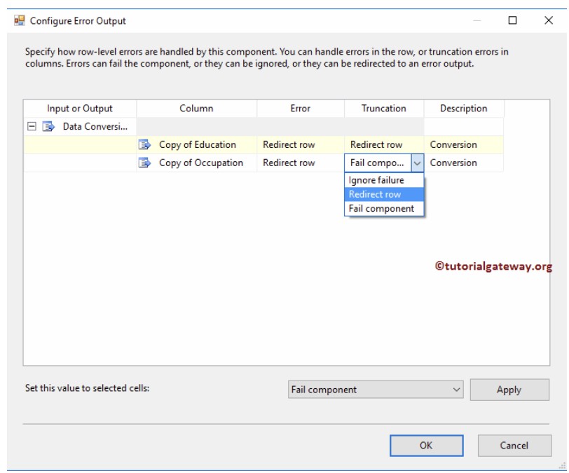Click Conversion description for Copy of Occupation

click(464, 163)
